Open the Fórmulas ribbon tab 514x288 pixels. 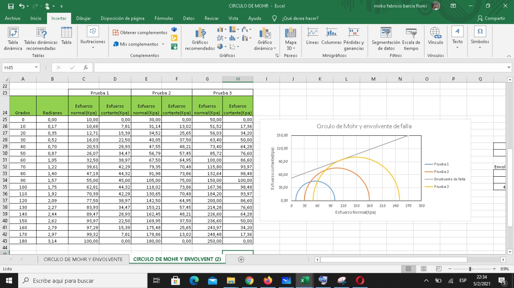pyautogui.click(x=163, y=18)
